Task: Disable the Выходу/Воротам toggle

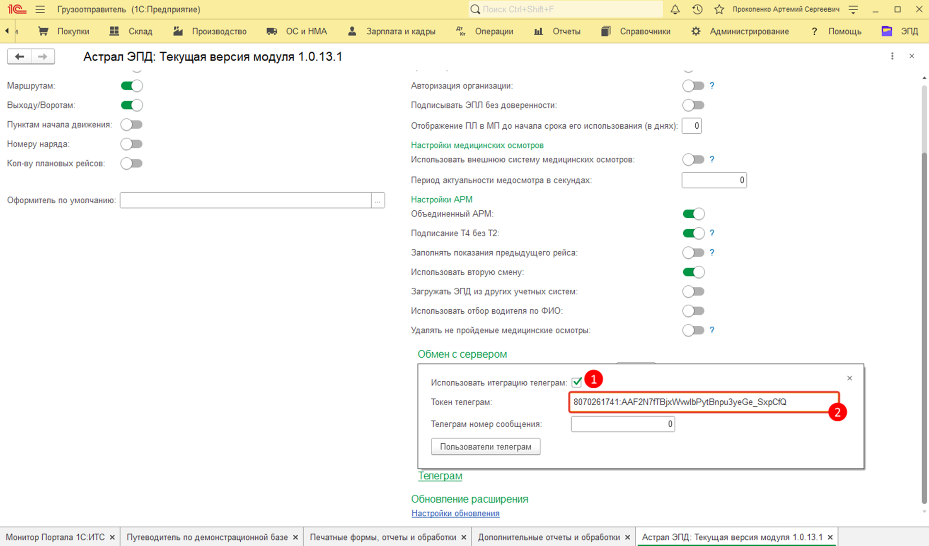Action: (x=132, y=105)
